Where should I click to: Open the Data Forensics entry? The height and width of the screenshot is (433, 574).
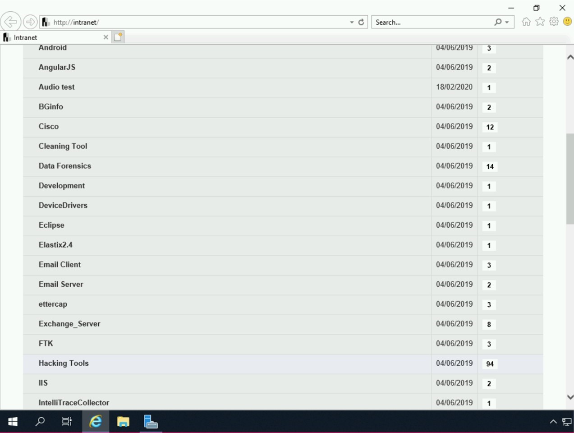(65, 166)
